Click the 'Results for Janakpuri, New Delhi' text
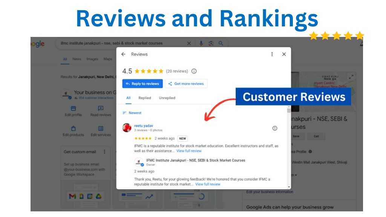Image resolution: width=386 pixels, height=217 pixels. pyautogui.click(x=88, y=77)
